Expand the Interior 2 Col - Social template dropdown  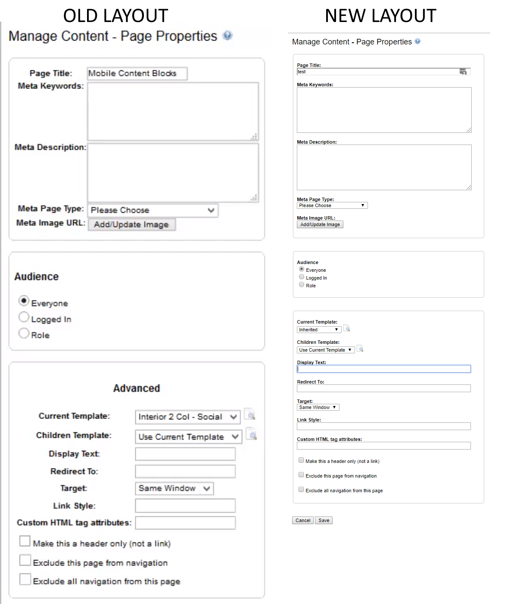pos(187,417)
